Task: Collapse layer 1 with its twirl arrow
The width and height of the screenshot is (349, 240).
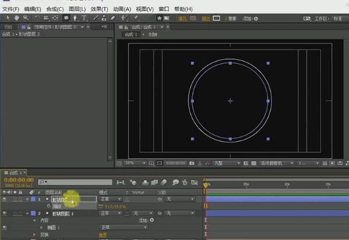Action: tap(27, 199)
